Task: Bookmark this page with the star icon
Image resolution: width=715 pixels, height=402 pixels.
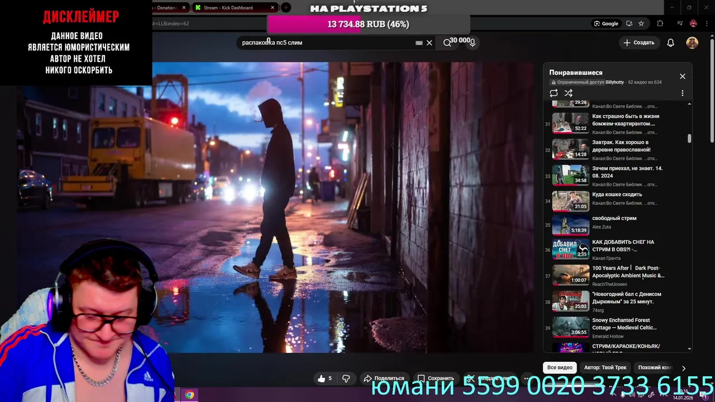Action: (641, 23)
